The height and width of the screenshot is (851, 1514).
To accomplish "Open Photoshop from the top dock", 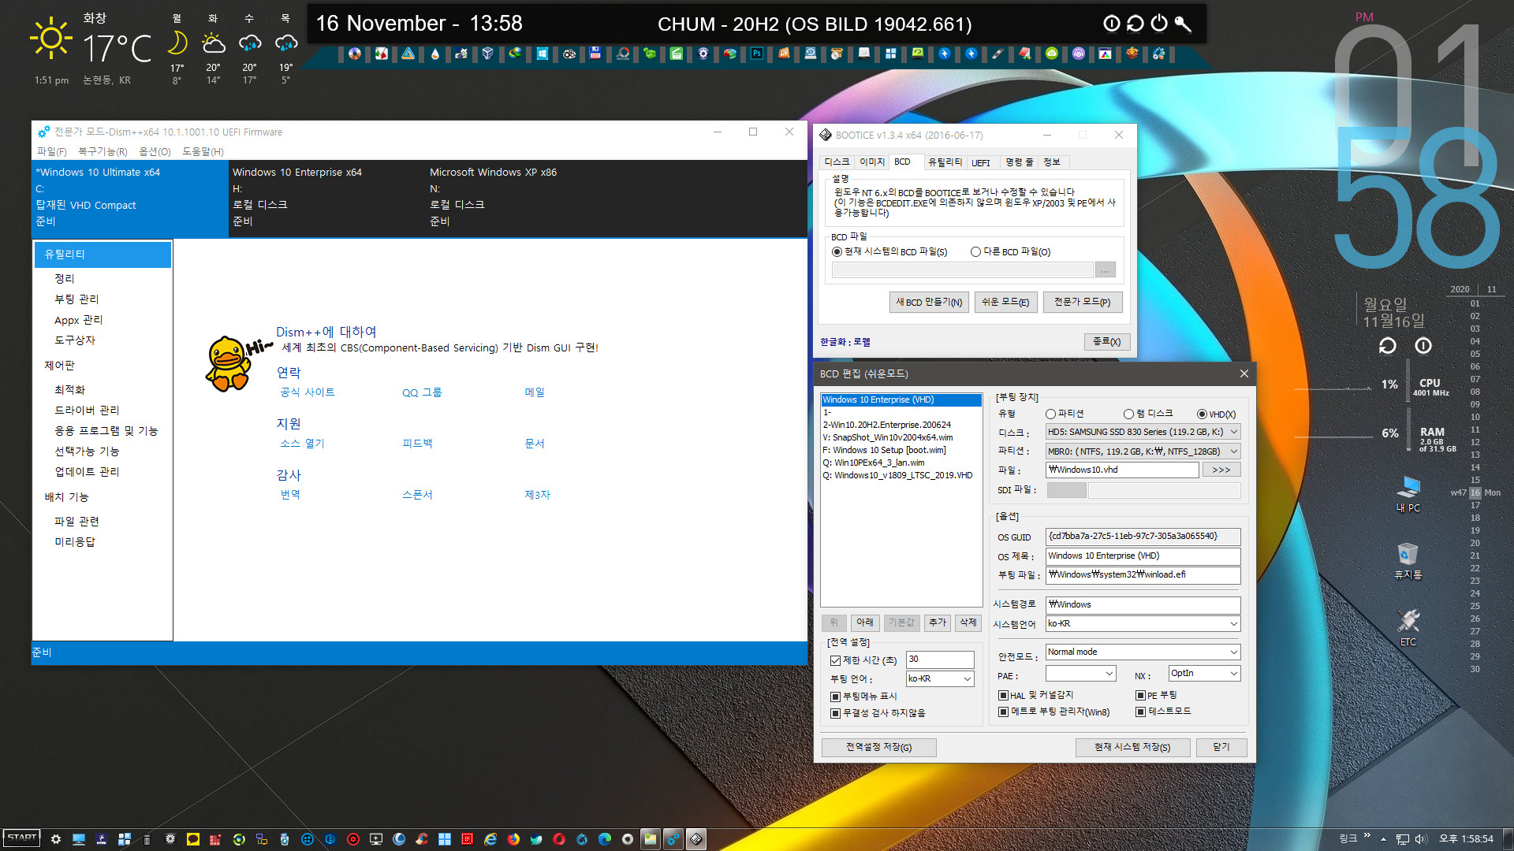I will coord(756,54).
